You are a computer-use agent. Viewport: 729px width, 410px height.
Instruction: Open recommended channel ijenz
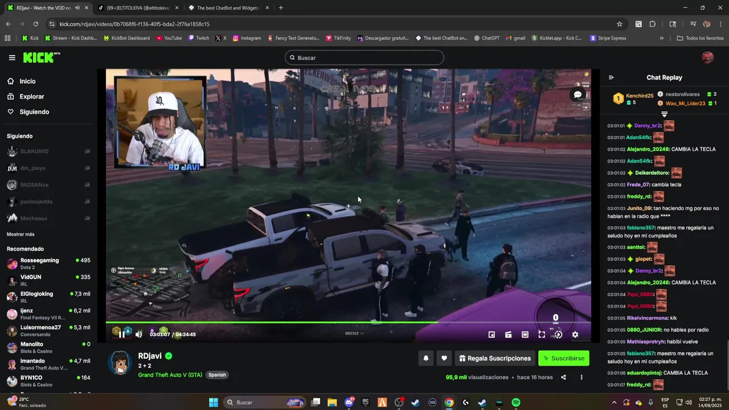pos(48,314)
